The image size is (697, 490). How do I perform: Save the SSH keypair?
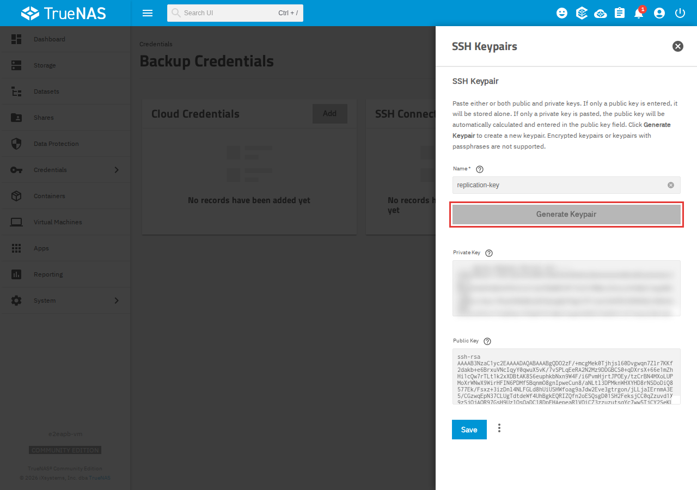[469, 430]
